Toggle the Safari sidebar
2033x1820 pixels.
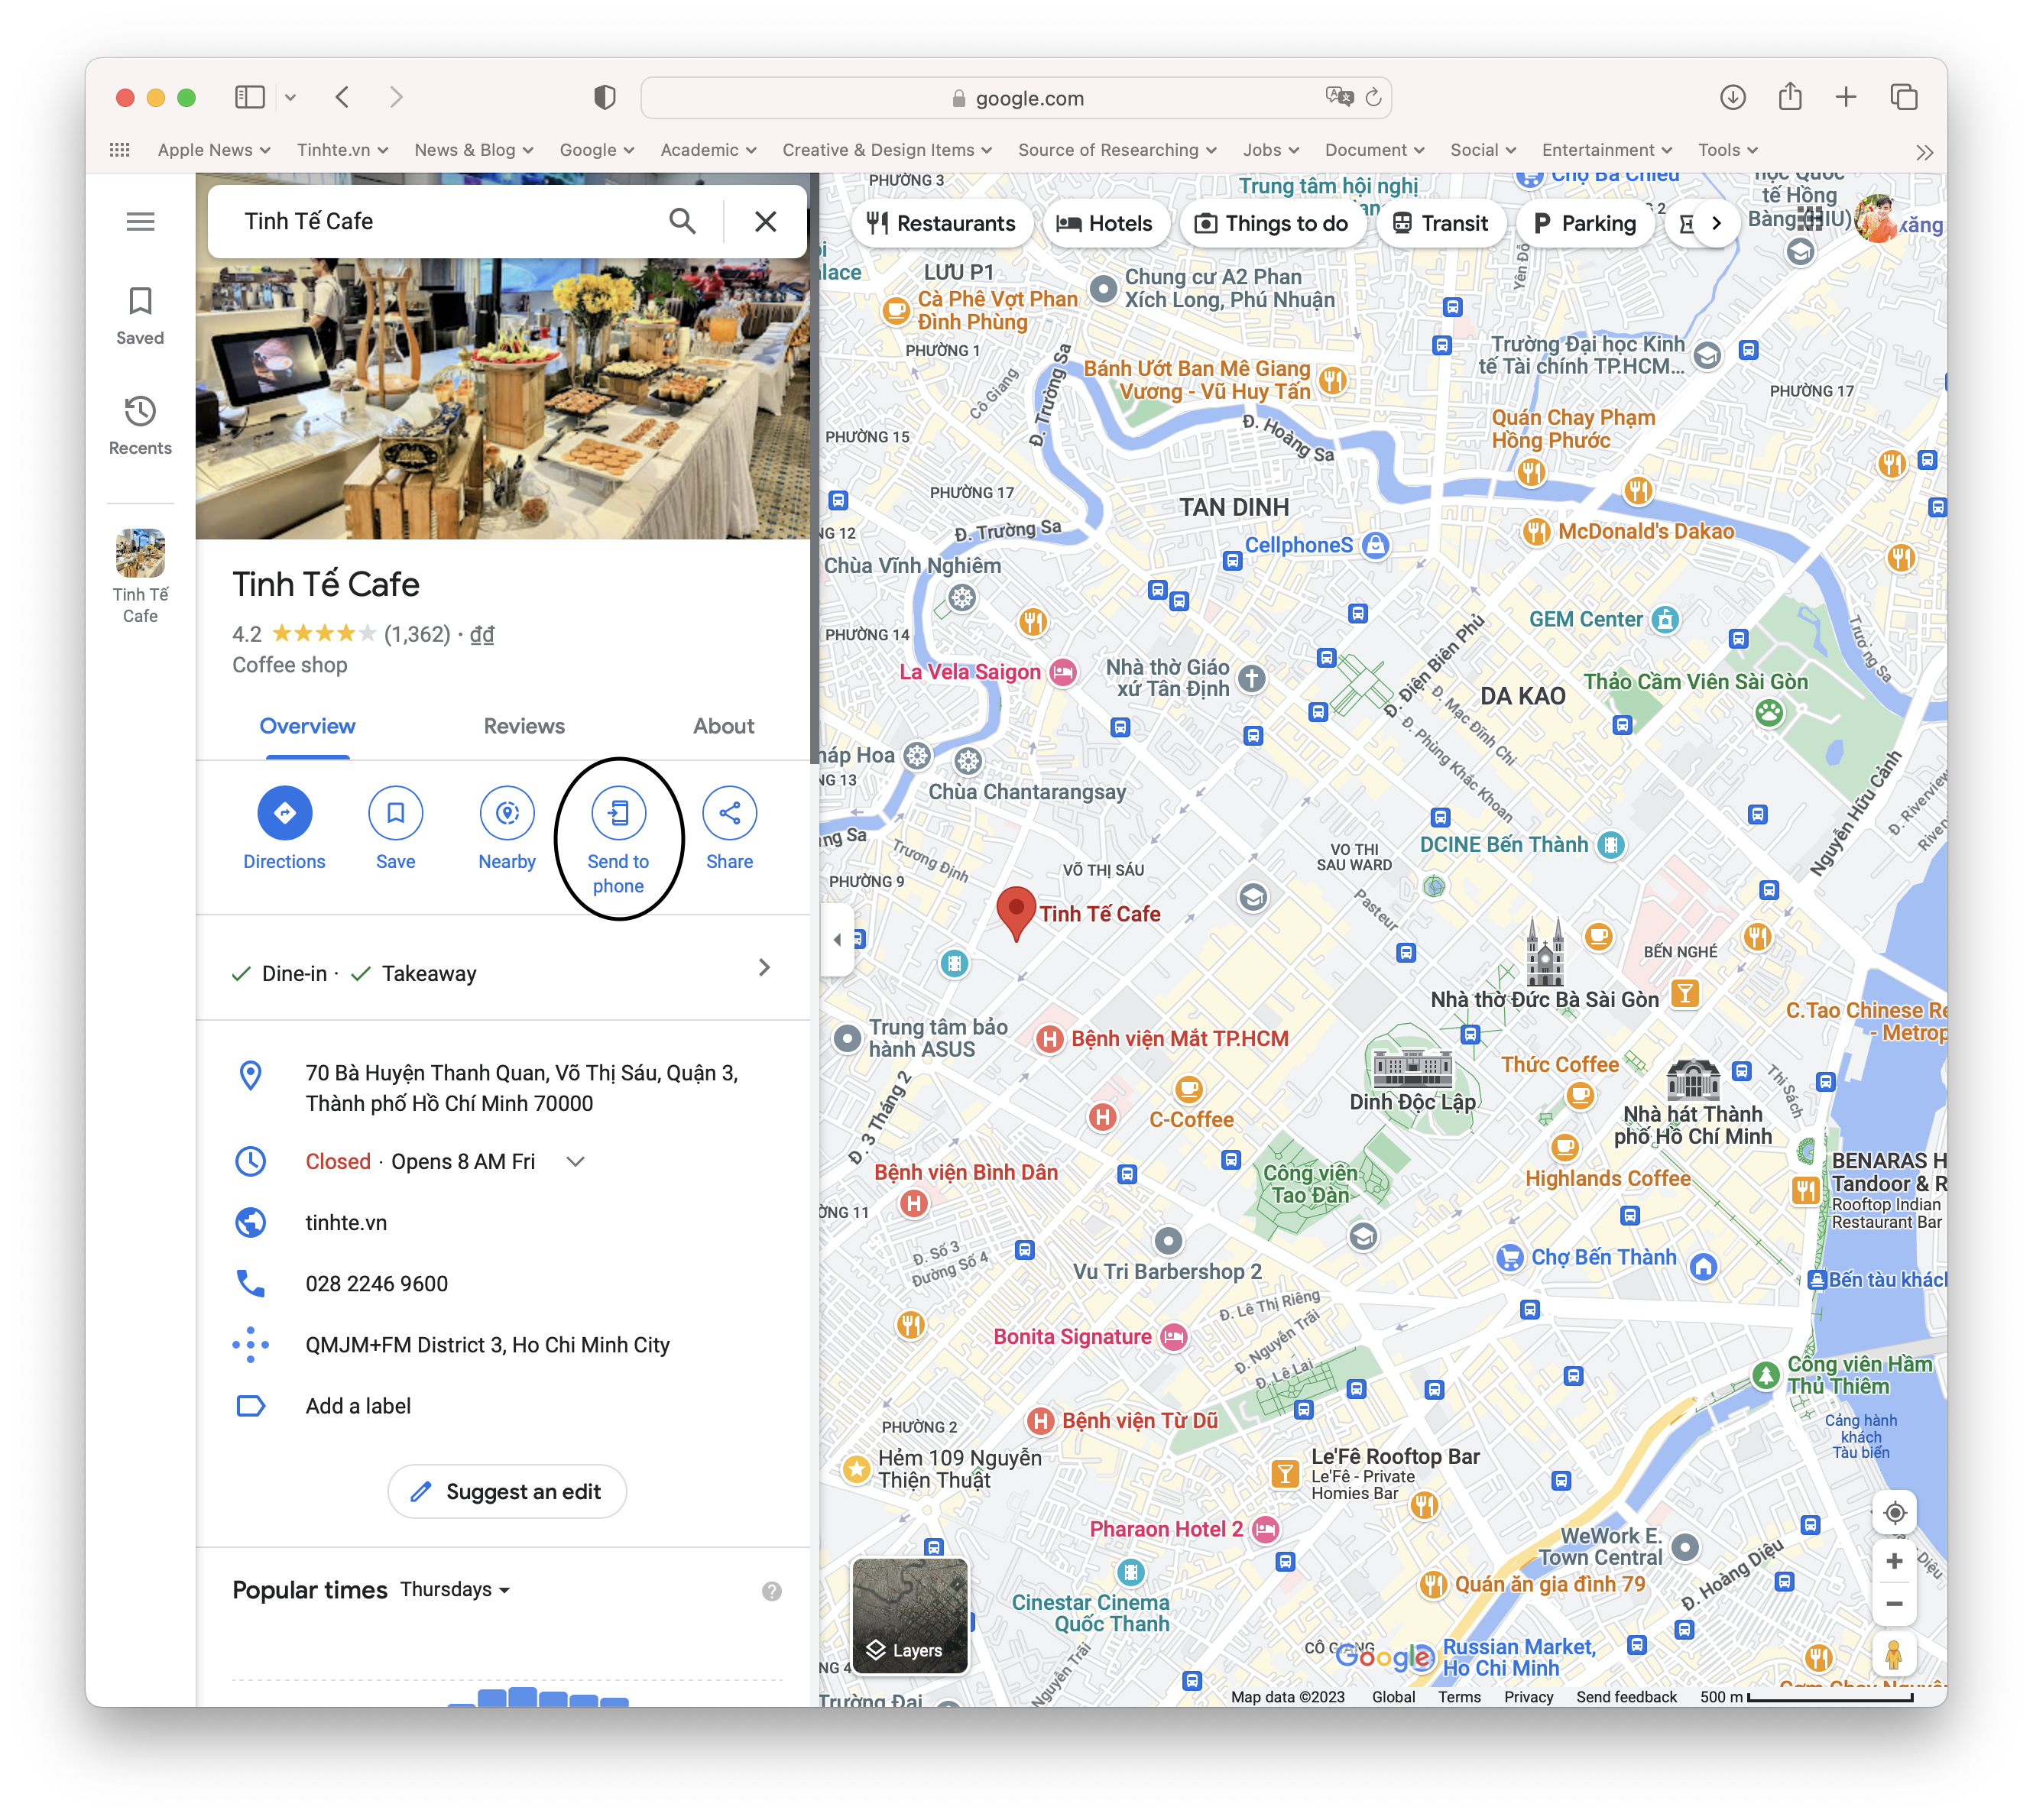(249, 97)
